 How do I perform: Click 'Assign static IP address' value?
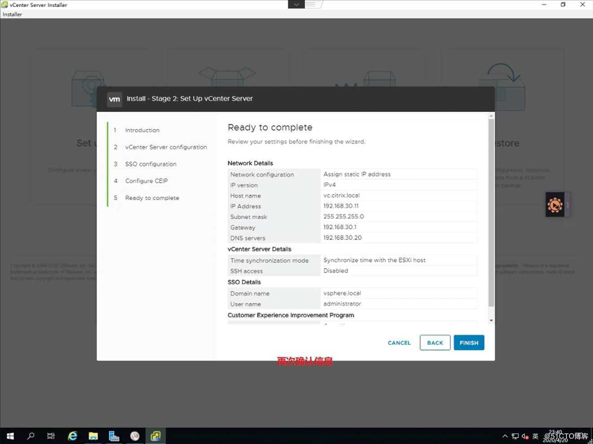(357, 174)
